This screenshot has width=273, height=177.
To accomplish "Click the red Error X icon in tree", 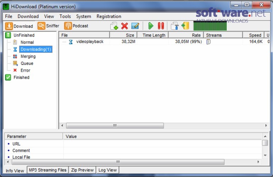I will [x=15, y=70].
